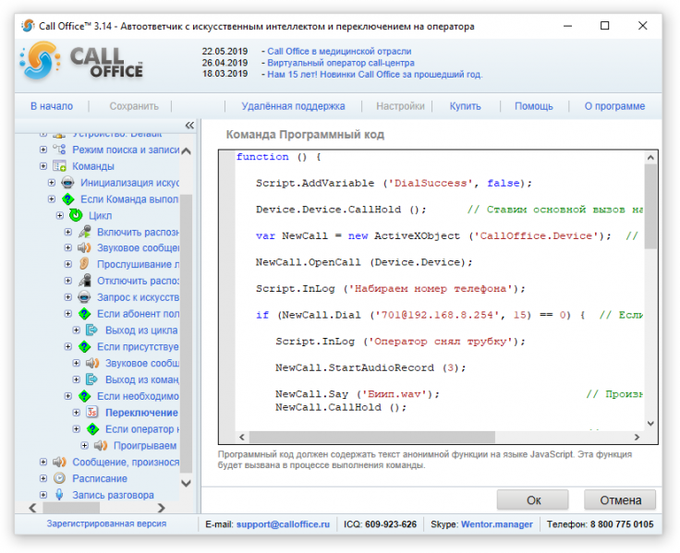Expand the Выход из цикла node
Screen dimensions: 680x553
pyautogui.click(x=77, y=331)
